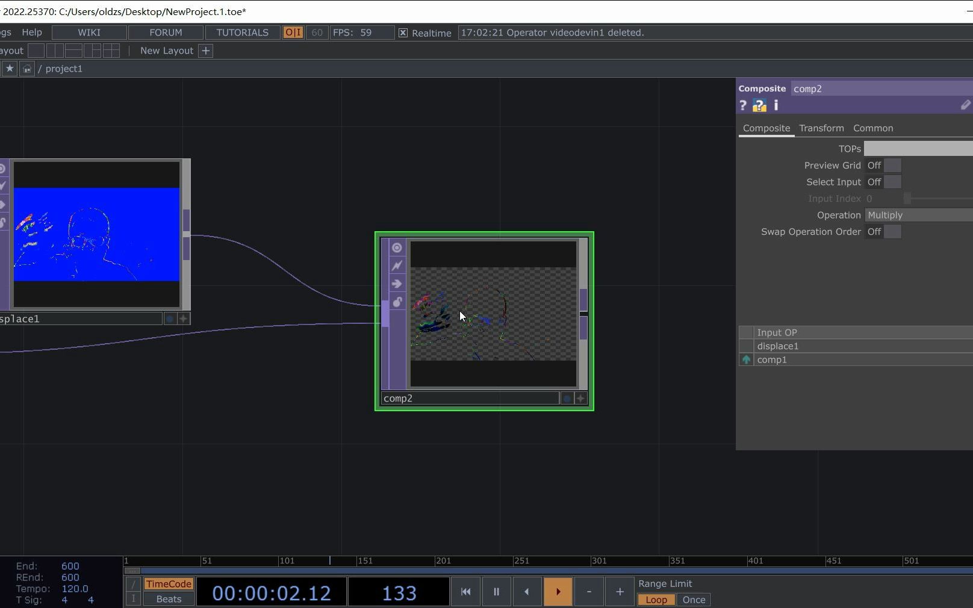Toggle the bypass arrow flag on comp2
Viewport: 973px width, 608px height.
pos(396,284)
